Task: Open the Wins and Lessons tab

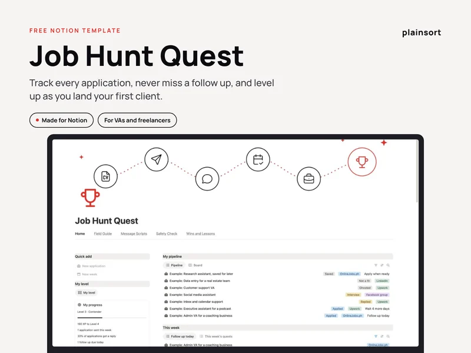Action: click(x=201, y=234)
